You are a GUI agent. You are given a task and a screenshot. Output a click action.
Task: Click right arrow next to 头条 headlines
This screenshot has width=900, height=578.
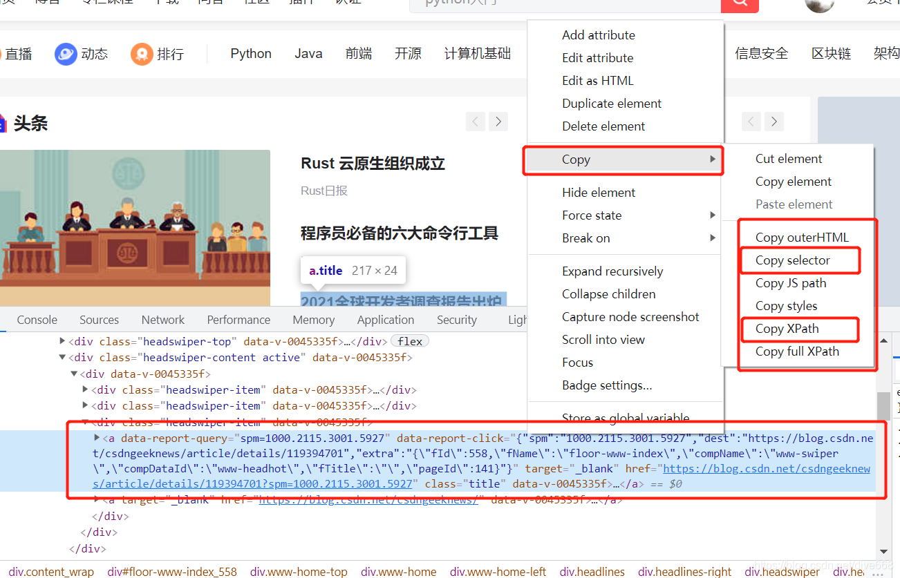click(x=498, y=122)
